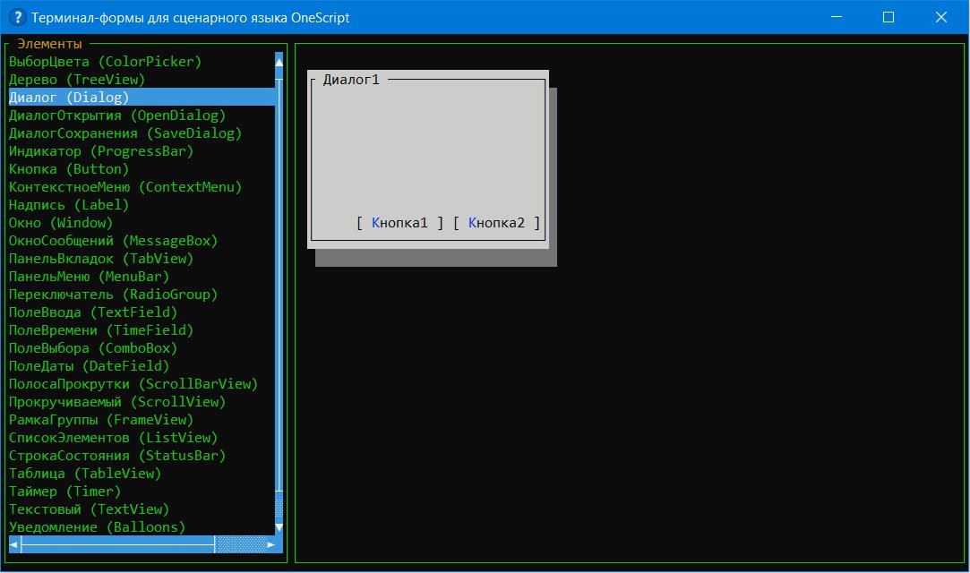The height and width of the screenshot is (573, 970).
Task: Choose Индикатор (ProgressBar) item
Action: [x=100, y=151]
